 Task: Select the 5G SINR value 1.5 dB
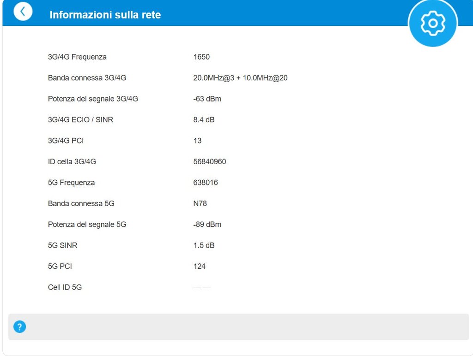[204, 245]
